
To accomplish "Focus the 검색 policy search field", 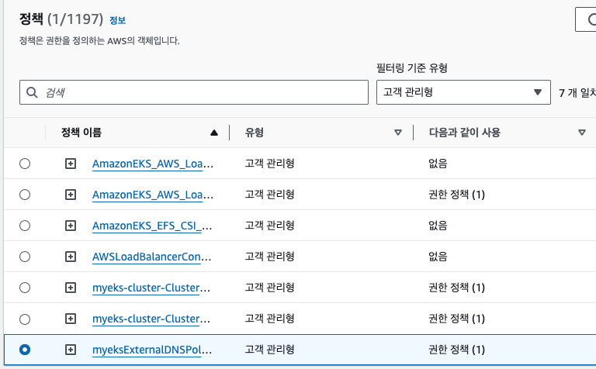I will [x=194, y=92].
